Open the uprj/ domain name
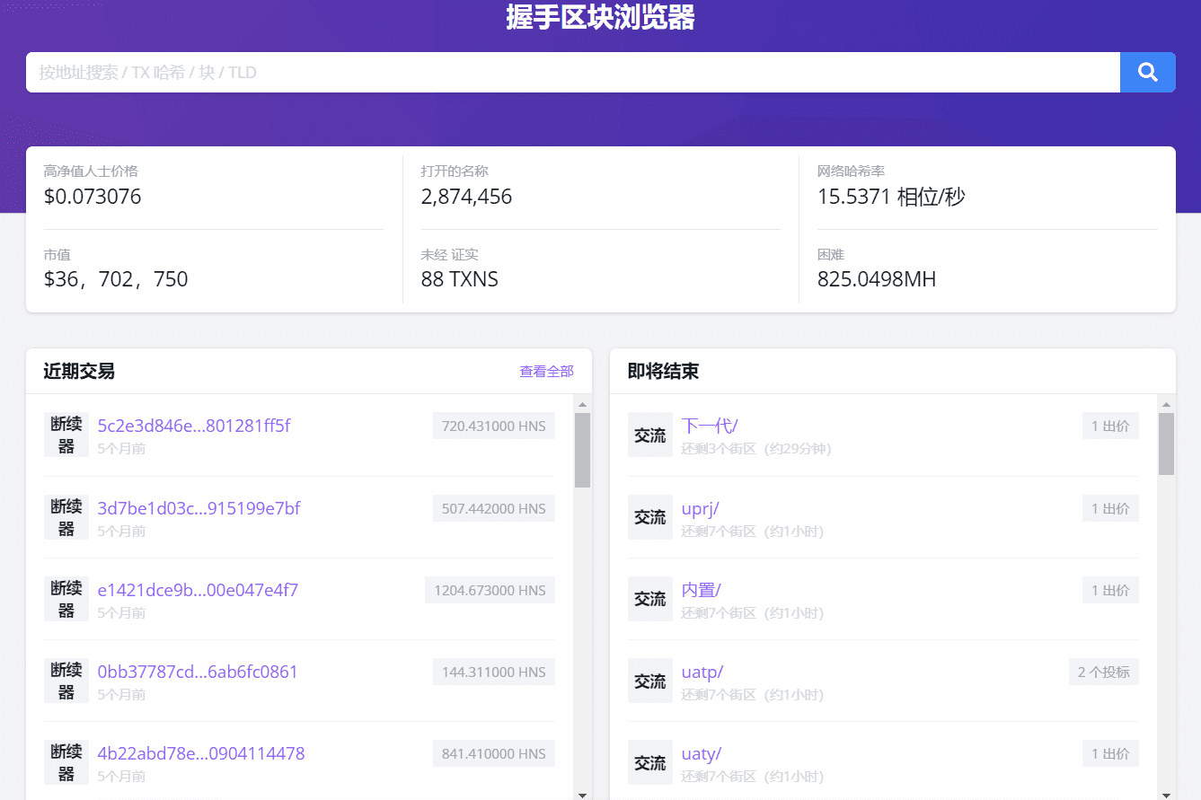The height and width of the screenshot is (800, 1201). coord(700,508)
